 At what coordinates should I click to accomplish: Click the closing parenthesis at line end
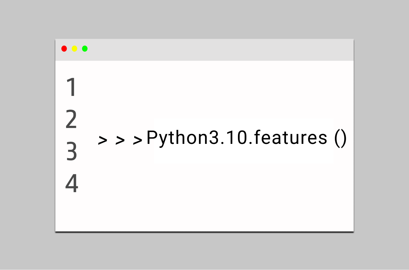(343, 138)
